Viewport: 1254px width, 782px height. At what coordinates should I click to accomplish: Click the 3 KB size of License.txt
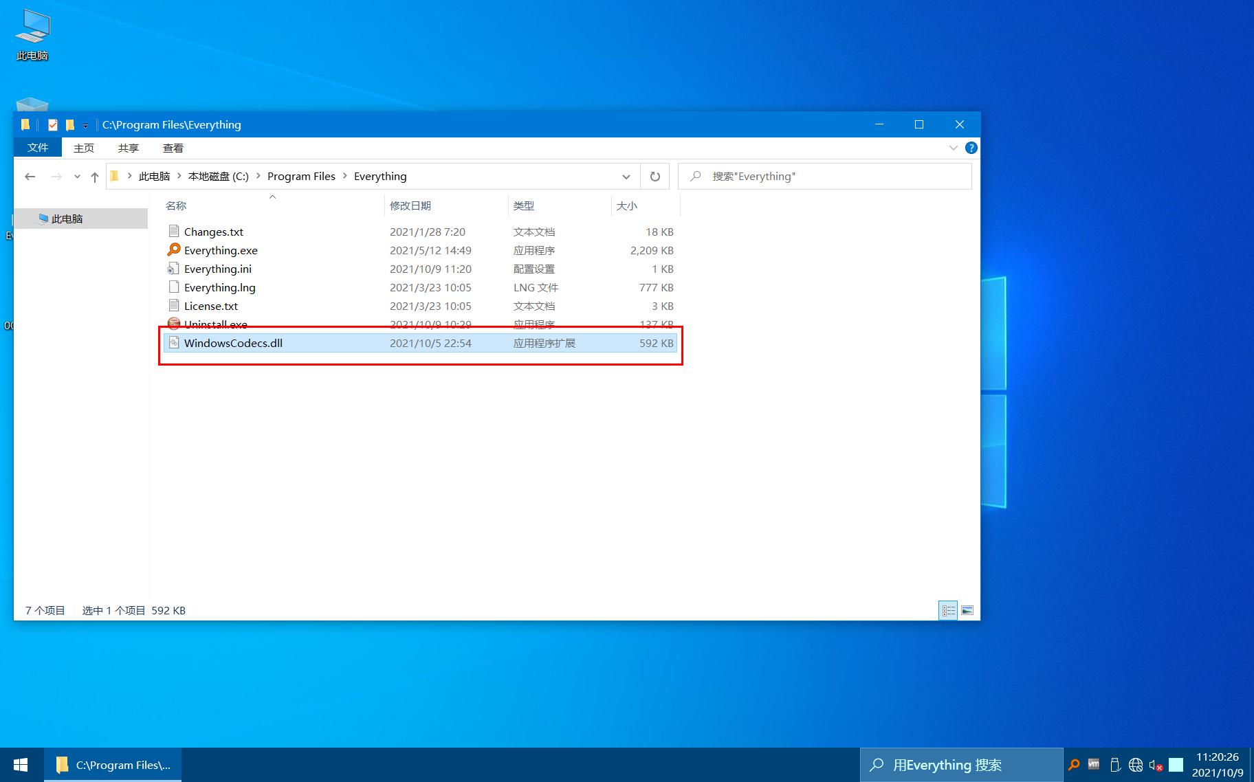coord(663,306)
